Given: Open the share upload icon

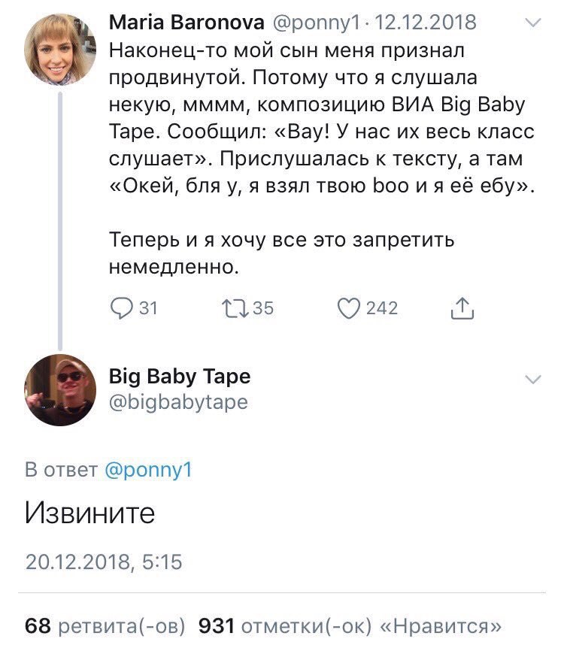Looking at the screenshot, I should pos(462,308).
